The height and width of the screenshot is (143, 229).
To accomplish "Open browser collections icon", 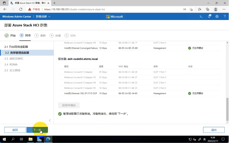I will pos(208,9).
